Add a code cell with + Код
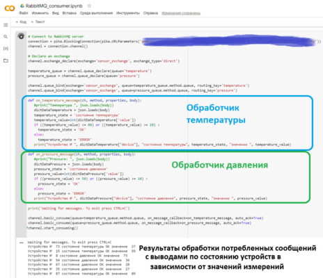Viewport: 323px width, 278px height. tap(21, 22)
